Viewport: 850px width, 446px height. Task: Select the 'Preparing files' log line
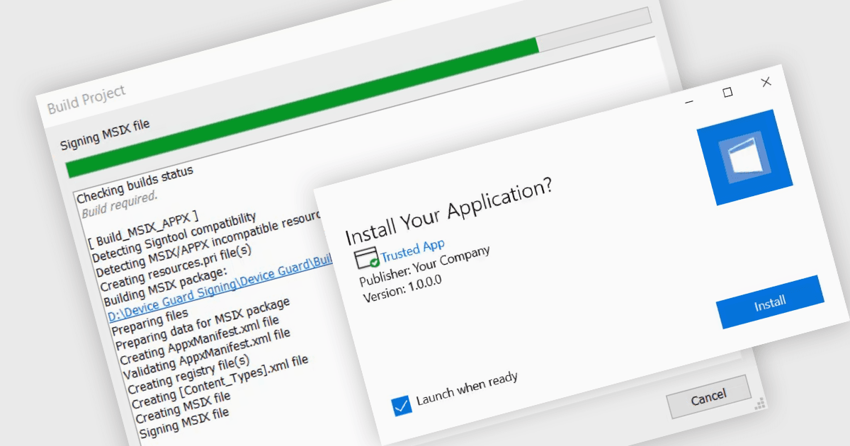[150, 321]
